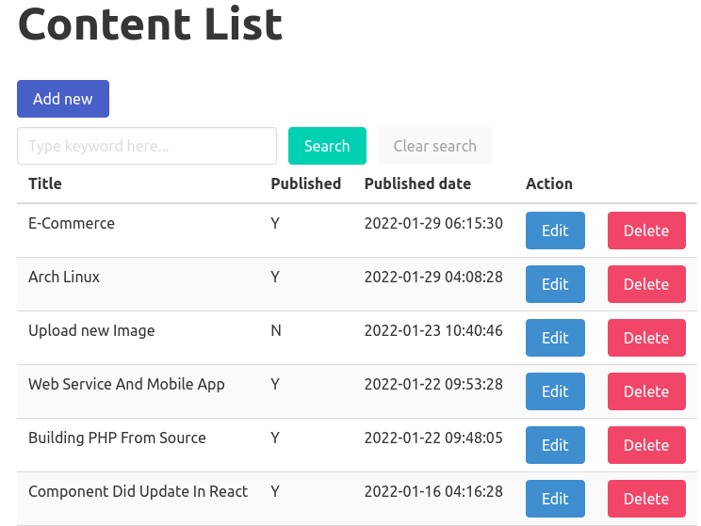
Task: Edit Component Did Update In React entry
Action: coord(555,499)
